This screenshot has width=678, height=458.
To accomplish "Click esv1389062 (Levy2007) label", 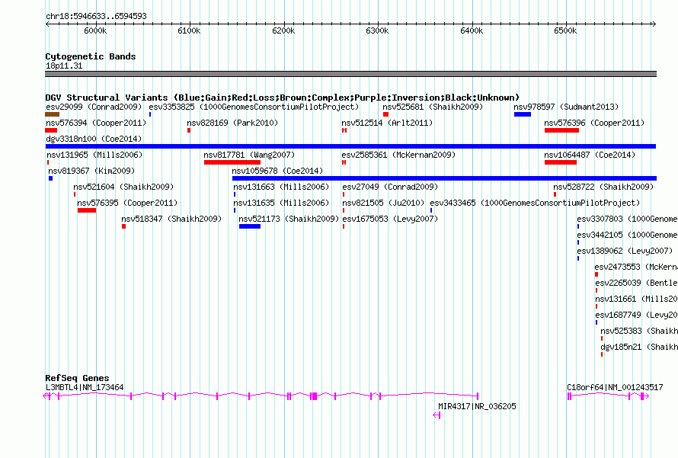I will tap(625, 251).
